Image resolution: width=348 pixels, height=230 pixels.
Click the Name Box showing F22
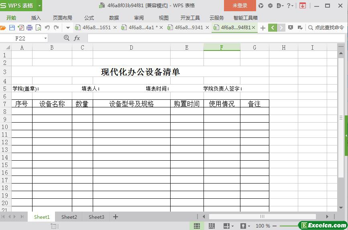(x=20, y=38)
